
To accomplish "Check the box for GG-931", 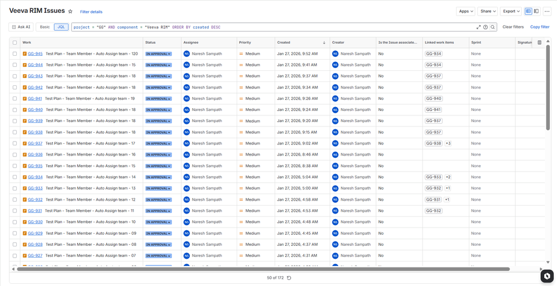I will [x=15, y=211].
